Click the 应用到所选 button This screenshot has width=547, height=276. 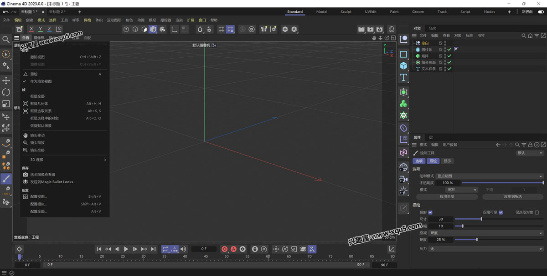click(513, 196)
